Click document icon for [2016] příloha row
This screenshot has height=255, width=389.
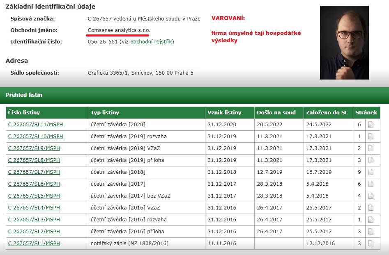(371, 232)
